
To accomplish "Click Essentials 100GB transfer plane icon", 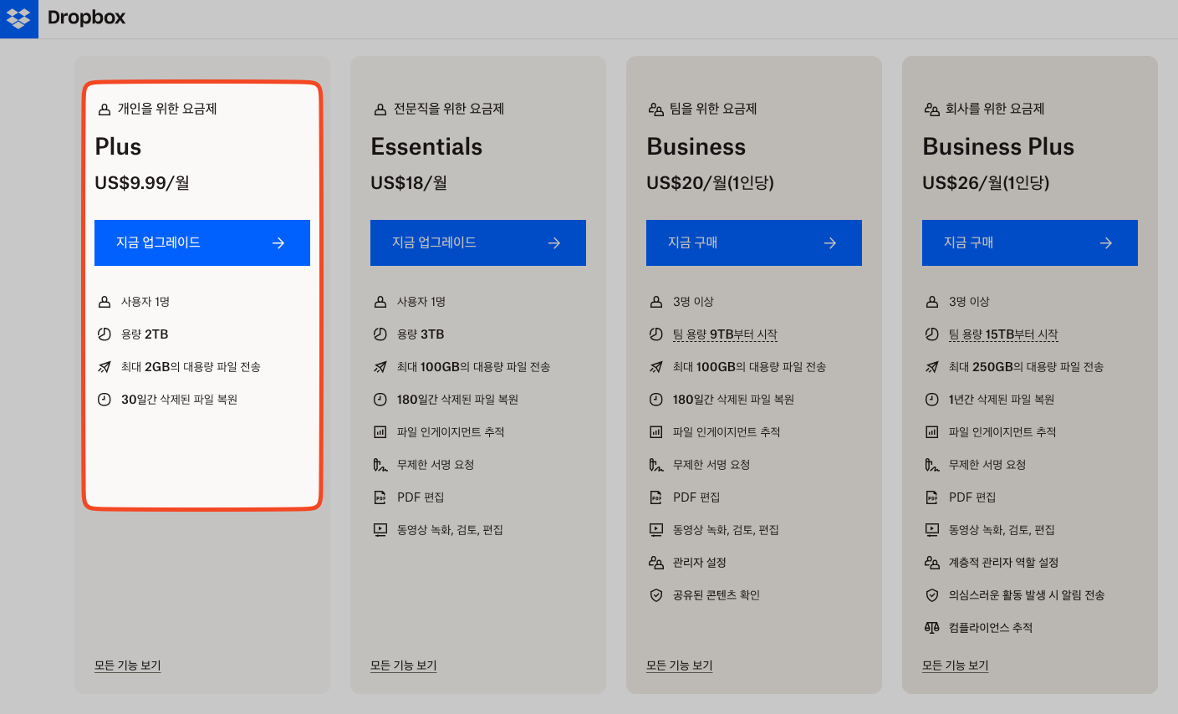I will tap(380, 367).
